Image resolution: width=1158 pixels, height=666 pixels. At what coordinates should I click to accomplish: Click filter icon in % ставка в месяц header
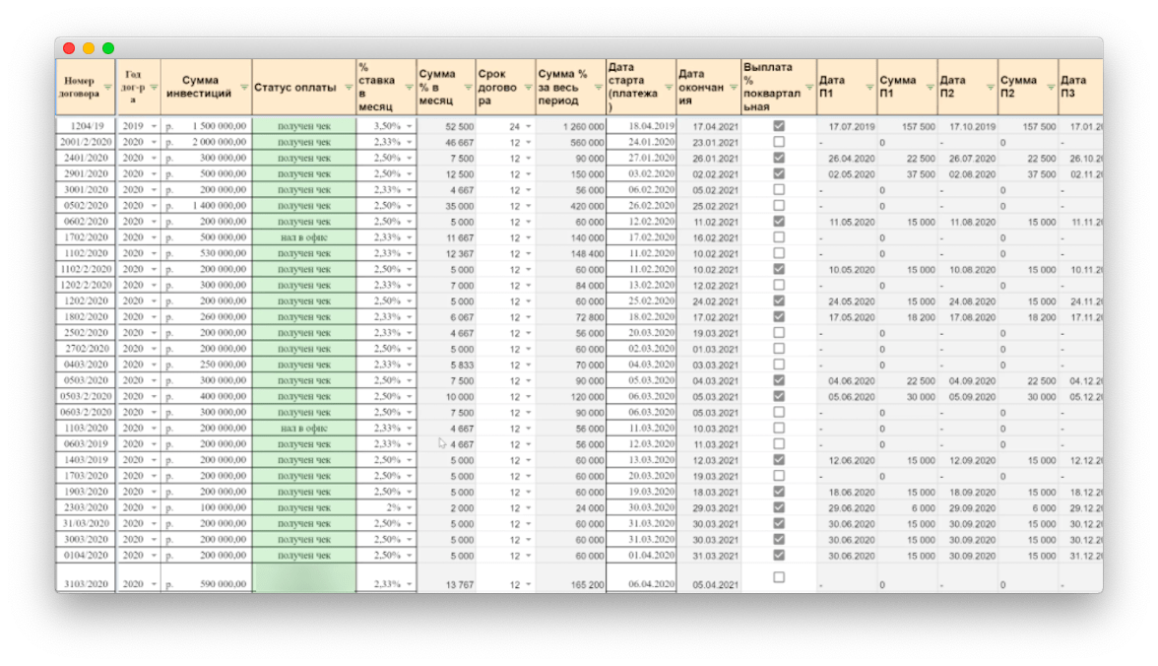[408, 88]
